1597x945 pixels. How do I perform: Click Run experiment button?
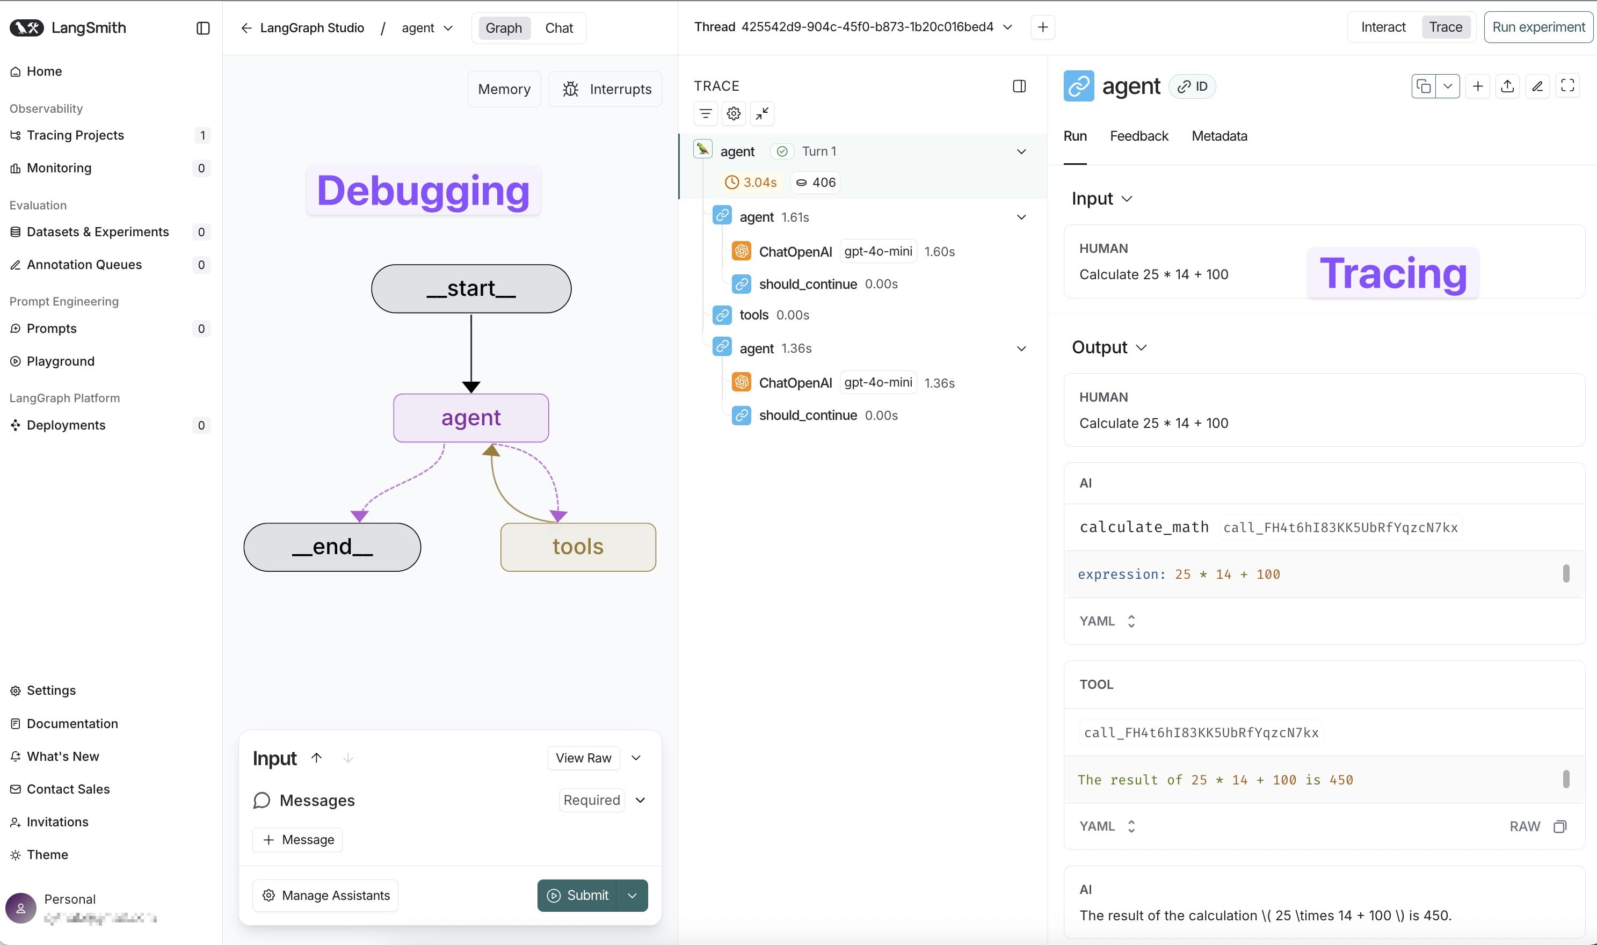(1538, 27)
